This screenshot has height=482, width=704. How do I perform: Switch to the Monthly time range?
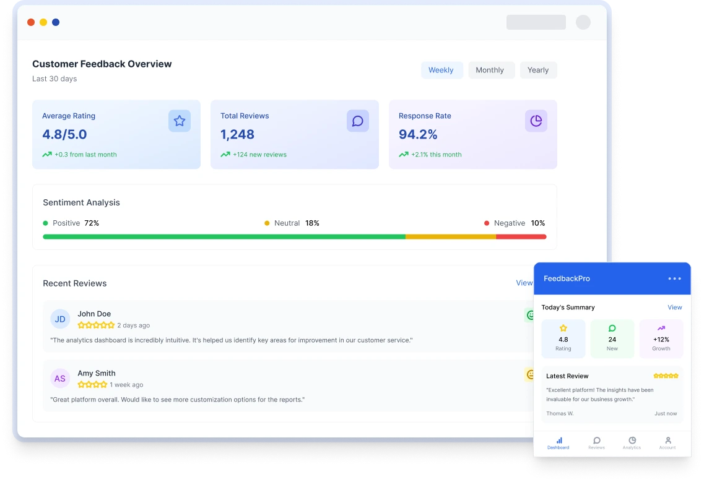coord(490,71)
